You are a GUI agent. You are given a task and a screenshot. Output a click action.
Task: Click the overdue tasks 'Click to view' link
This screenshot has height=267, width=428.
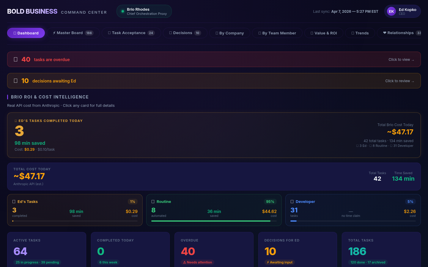coord(401,59)
